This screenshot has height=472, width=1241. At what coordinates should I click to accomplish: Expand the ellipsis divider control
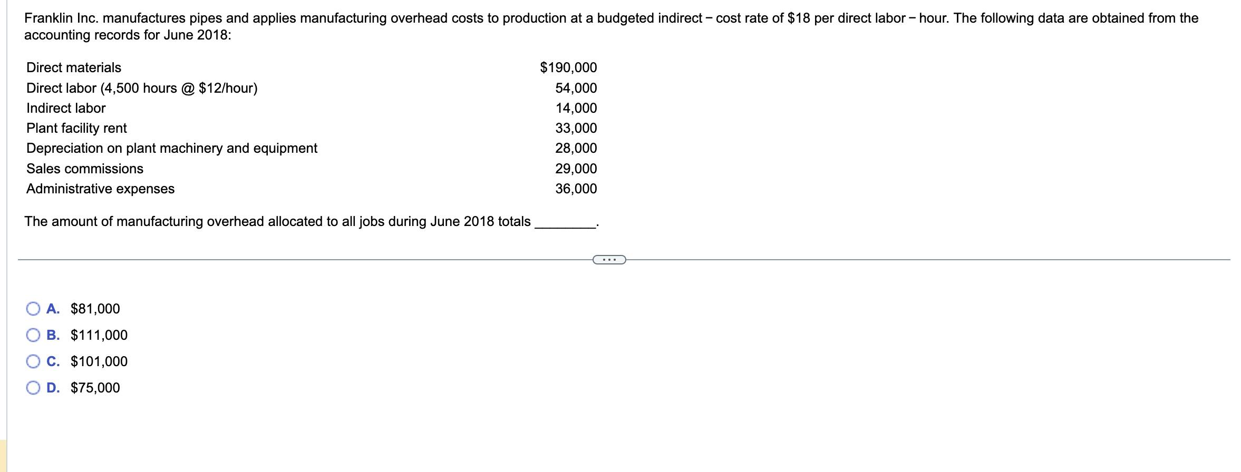pyautogui.click(x=609, y=259)
